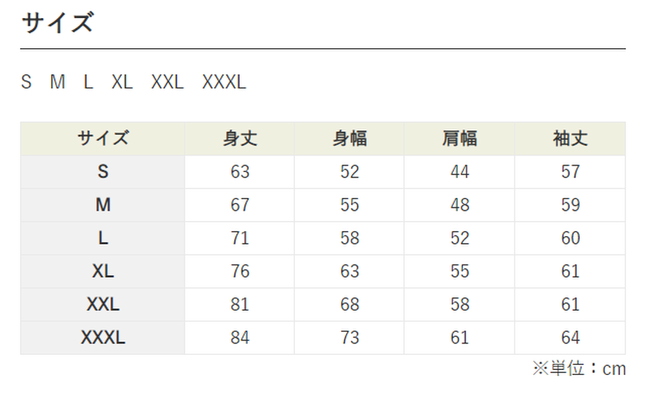This screenshot has height=393, width=646.
Task: Click the 身幅 column header
Action: tap(350, 138)
